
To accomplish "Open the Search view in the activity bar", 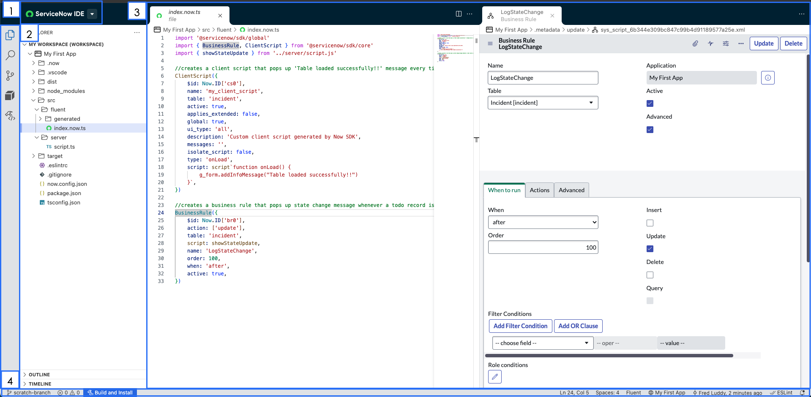I will pyautogui.click(x=10, y=55).
